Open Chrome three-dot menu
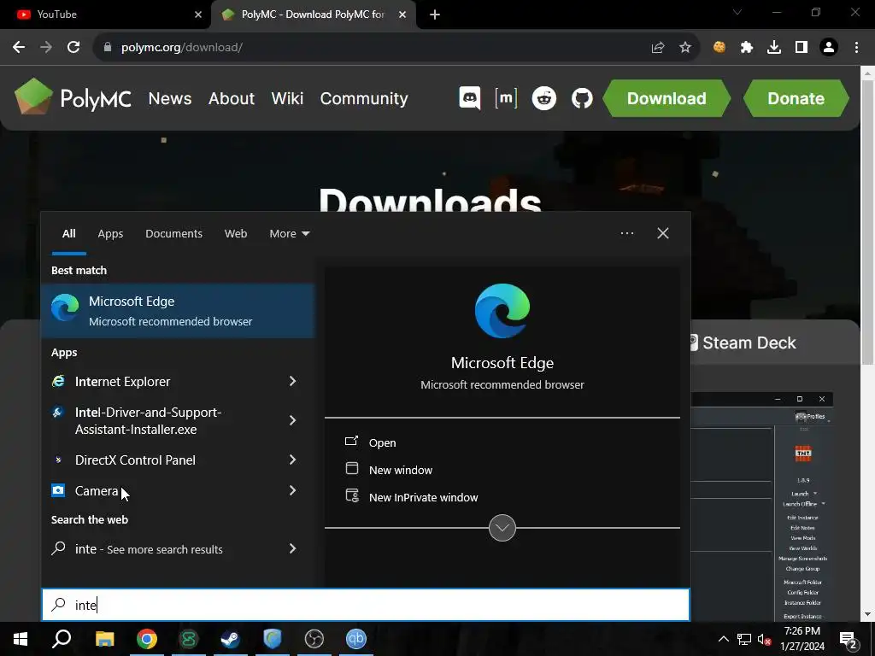This screenshot has width=875, height=656. 856,48
